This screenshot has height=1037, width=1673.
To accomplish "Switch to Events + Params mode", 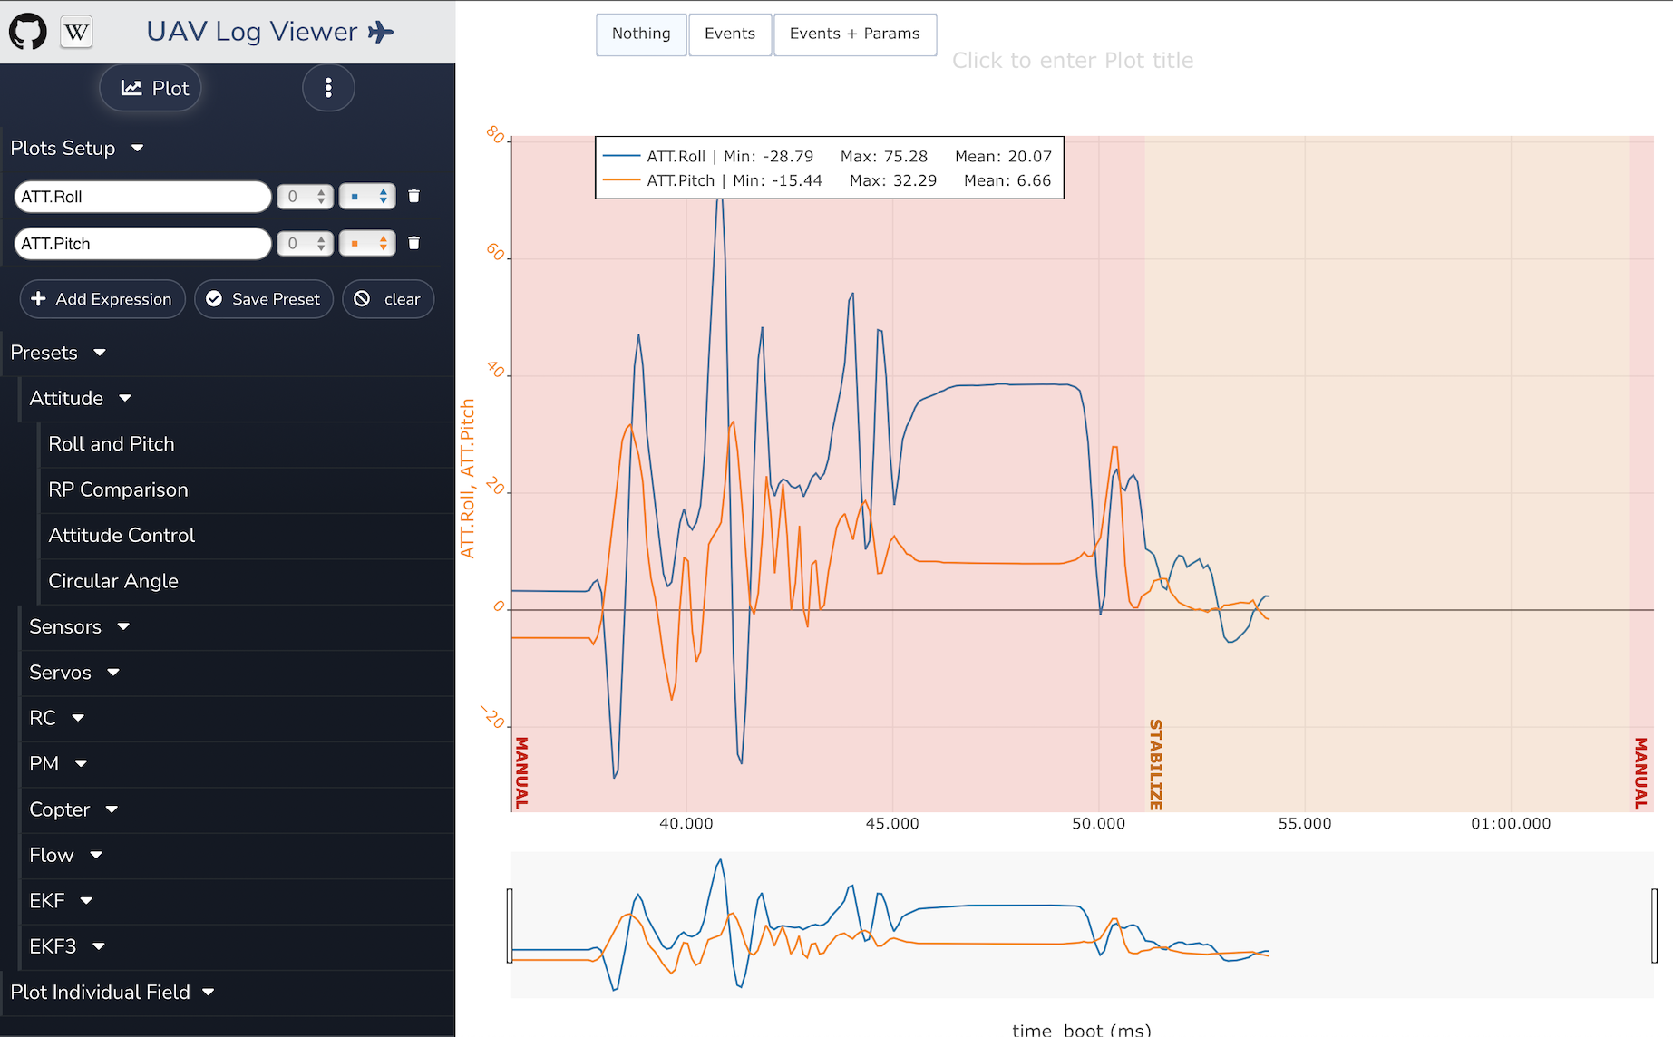I will 854,34.
